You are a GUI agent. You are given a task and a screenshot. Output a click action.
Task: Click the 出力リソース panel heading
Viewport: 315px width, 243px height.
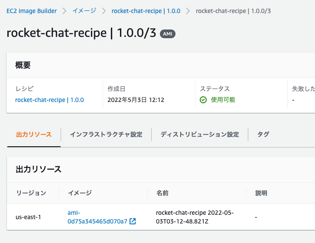(39, 169)
